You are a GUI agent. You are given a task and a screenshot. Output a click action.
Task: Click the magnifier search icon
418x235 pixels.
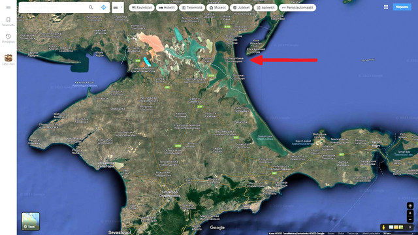(91, 7)
